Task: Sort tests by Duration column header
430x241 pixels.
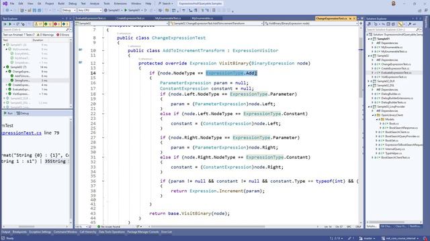Action: click(38, 40)
